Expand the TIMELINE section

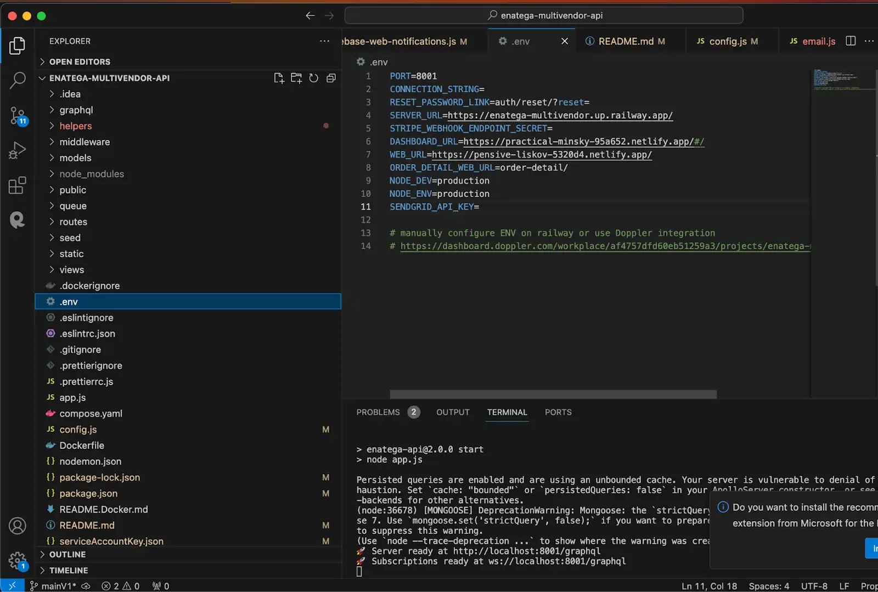68,571
